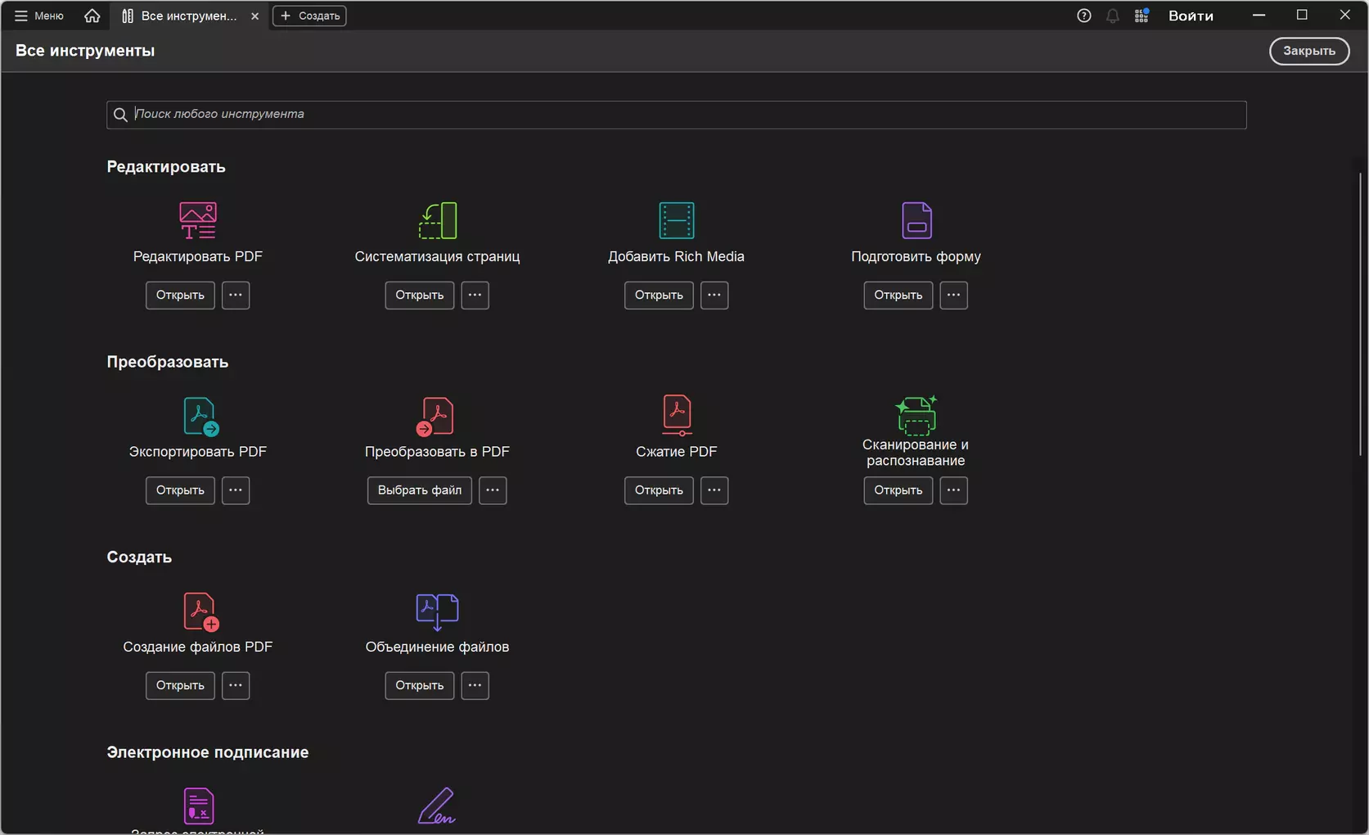Viewport: 1369px width, 835px height.
Task: Click the Добавить Rich Media icon
Action: click(677, 220)
